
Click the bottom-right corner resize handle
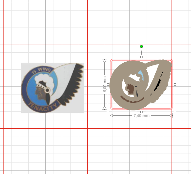175,112
